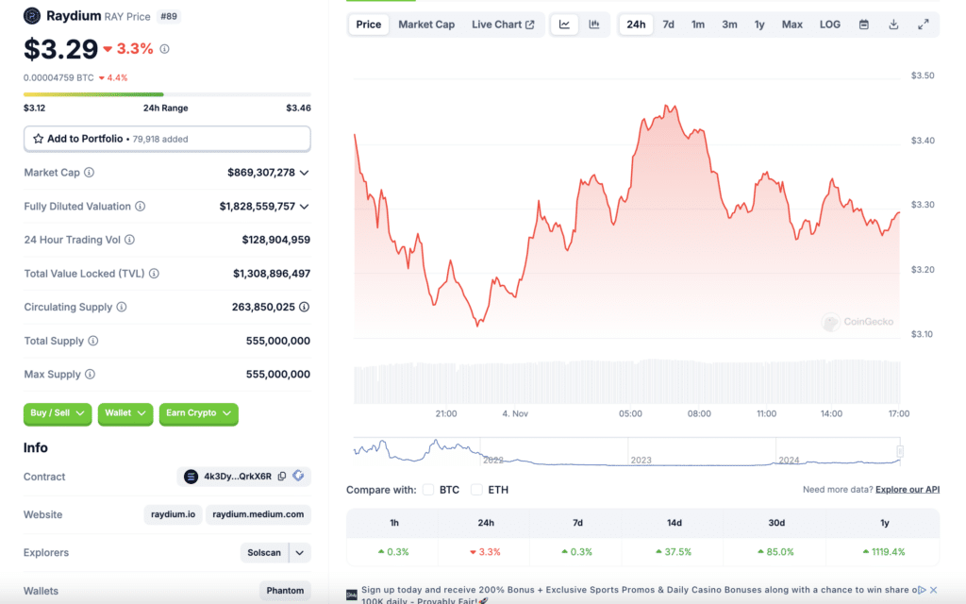The image size is (966, 604).
Task: Click info icon after 263,850,025 value
Action: (305, 307)
